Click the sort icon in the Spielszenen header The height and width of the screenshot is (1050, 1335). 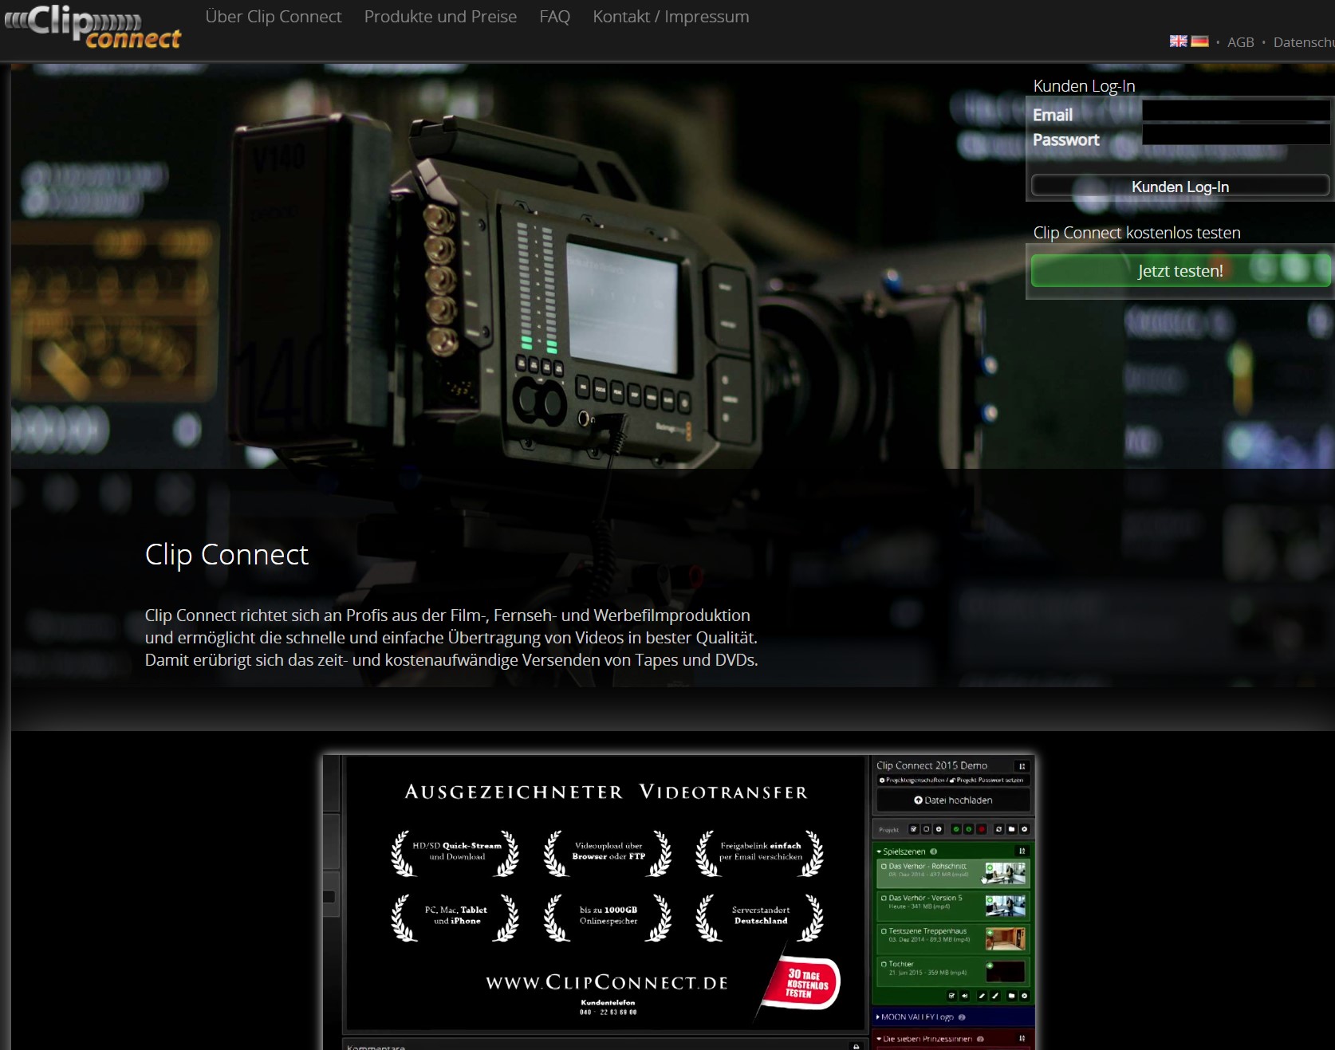point(1022,851)
